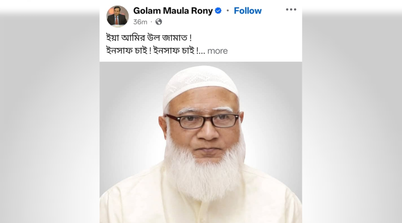Click the first line of Bengali post text
The image size is (402, 223).
(149, 38)
